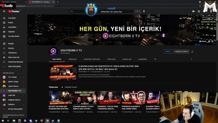This screenshot has width=218, height=123.
Task: Click the Chrome icon on the taskbar
Action: [x=47, y=121]
